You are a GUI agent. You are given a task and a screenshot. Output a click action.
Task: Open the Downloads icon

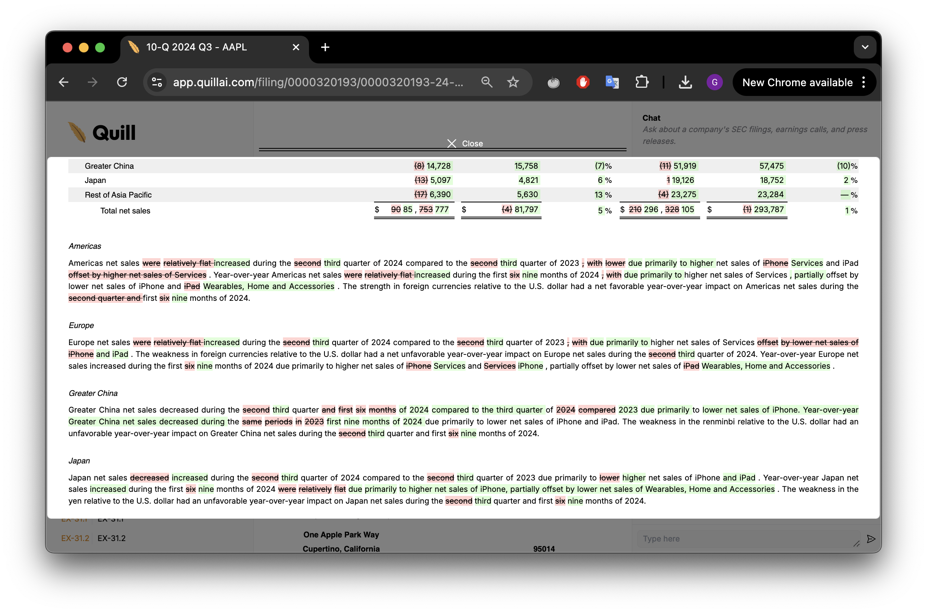[x=685, y=83]
